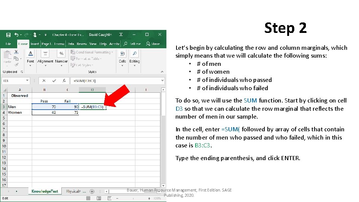Screen dimensions: 359x202
Task: Open the Alignment group dropdown
Action: pyautogui.click(x=45, y=59)
